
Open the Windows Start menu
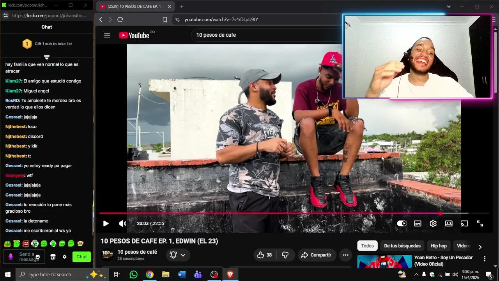click(x=7, y=275)
